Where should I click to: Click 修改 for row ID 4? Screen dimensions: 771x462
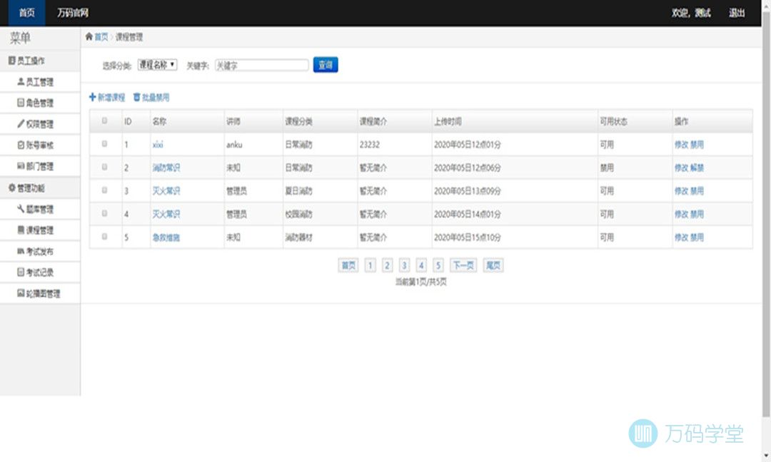681,214
